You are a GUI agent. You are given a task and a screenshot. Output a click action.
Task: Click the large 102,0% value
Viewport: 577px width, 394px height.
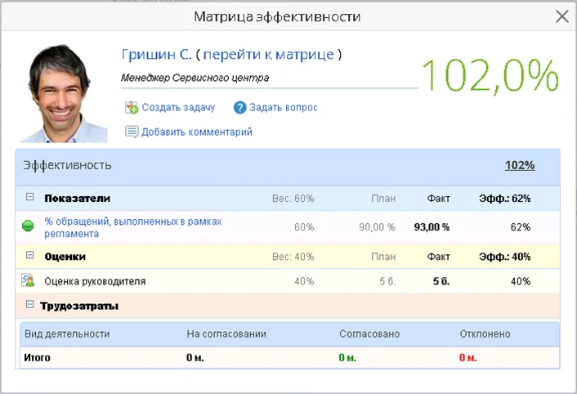490,76
